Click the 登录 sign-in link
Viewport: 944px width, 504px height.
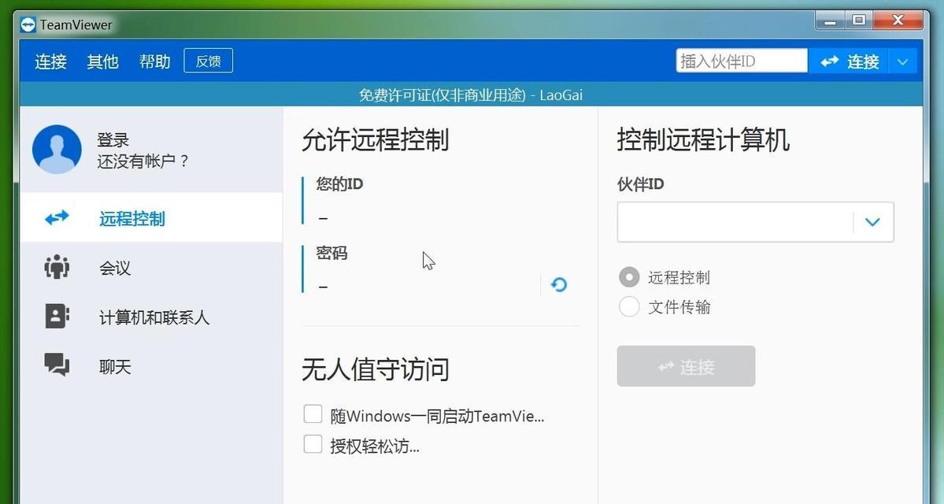pos(113,139)
